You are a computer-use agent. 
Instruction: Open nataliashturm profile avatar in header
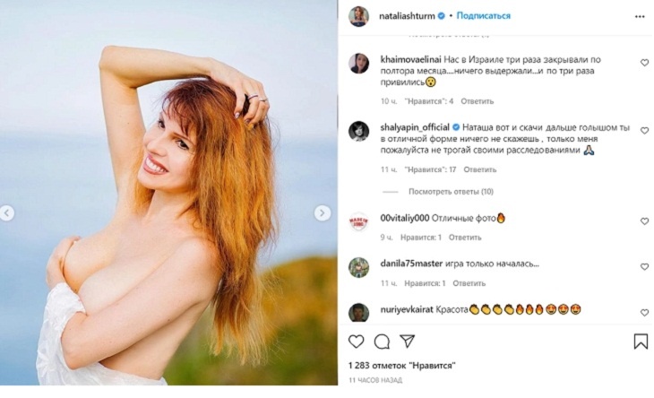tap(358, 16)
